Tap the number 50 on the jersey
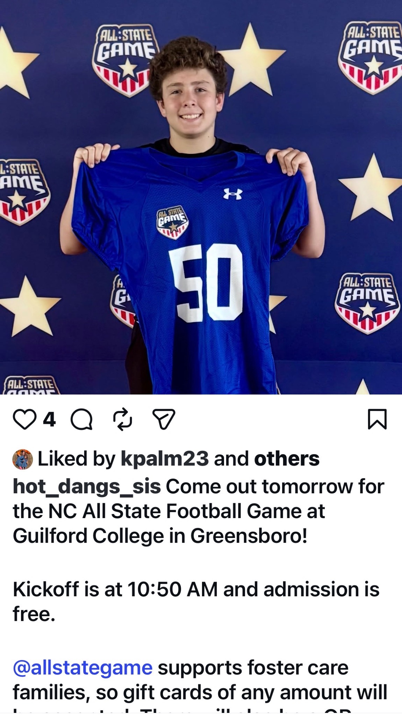 206,283
